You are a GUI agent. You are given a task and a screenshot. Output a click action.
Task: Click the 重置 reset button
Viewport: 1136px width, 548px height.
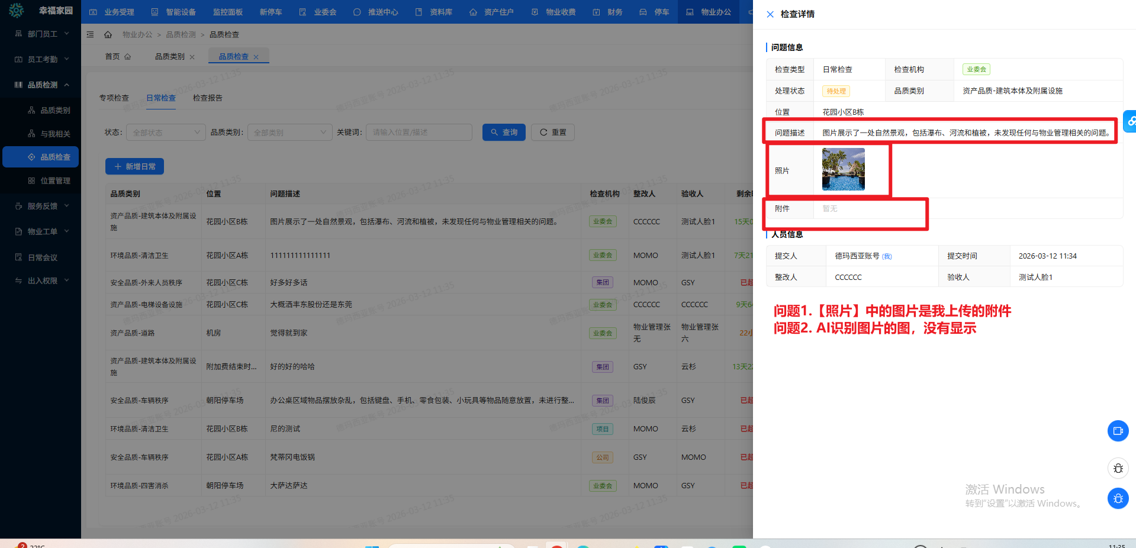tap(552, 132)
